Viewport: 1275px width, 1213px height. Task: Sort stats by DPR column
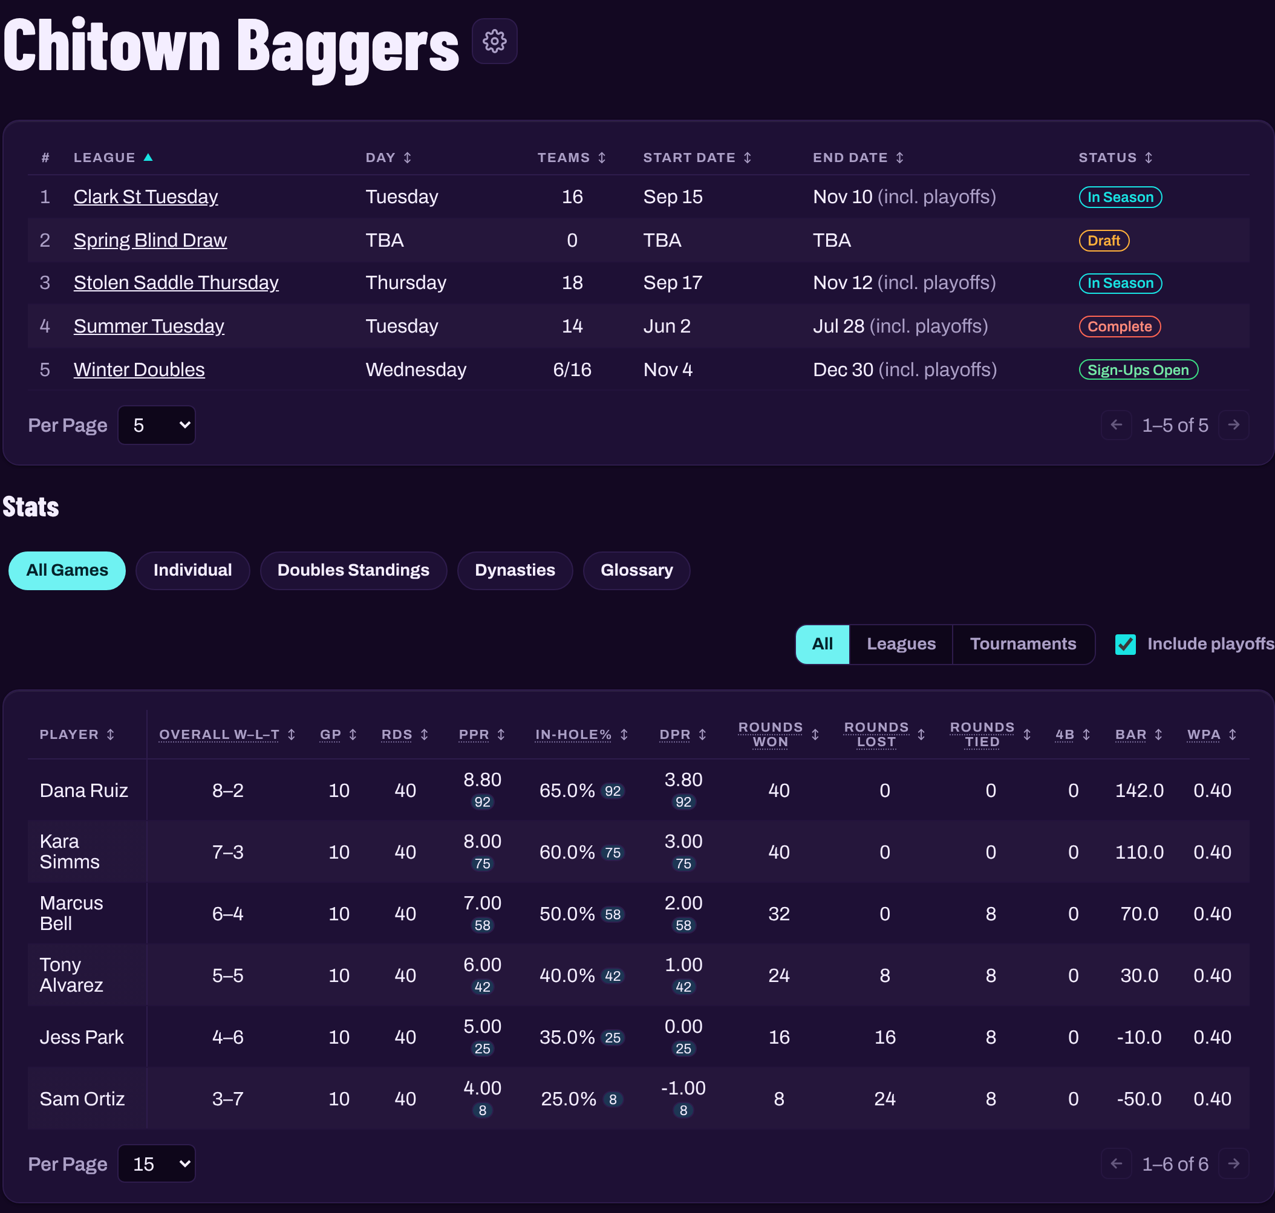pyautogui.click(x=682, y=735)
